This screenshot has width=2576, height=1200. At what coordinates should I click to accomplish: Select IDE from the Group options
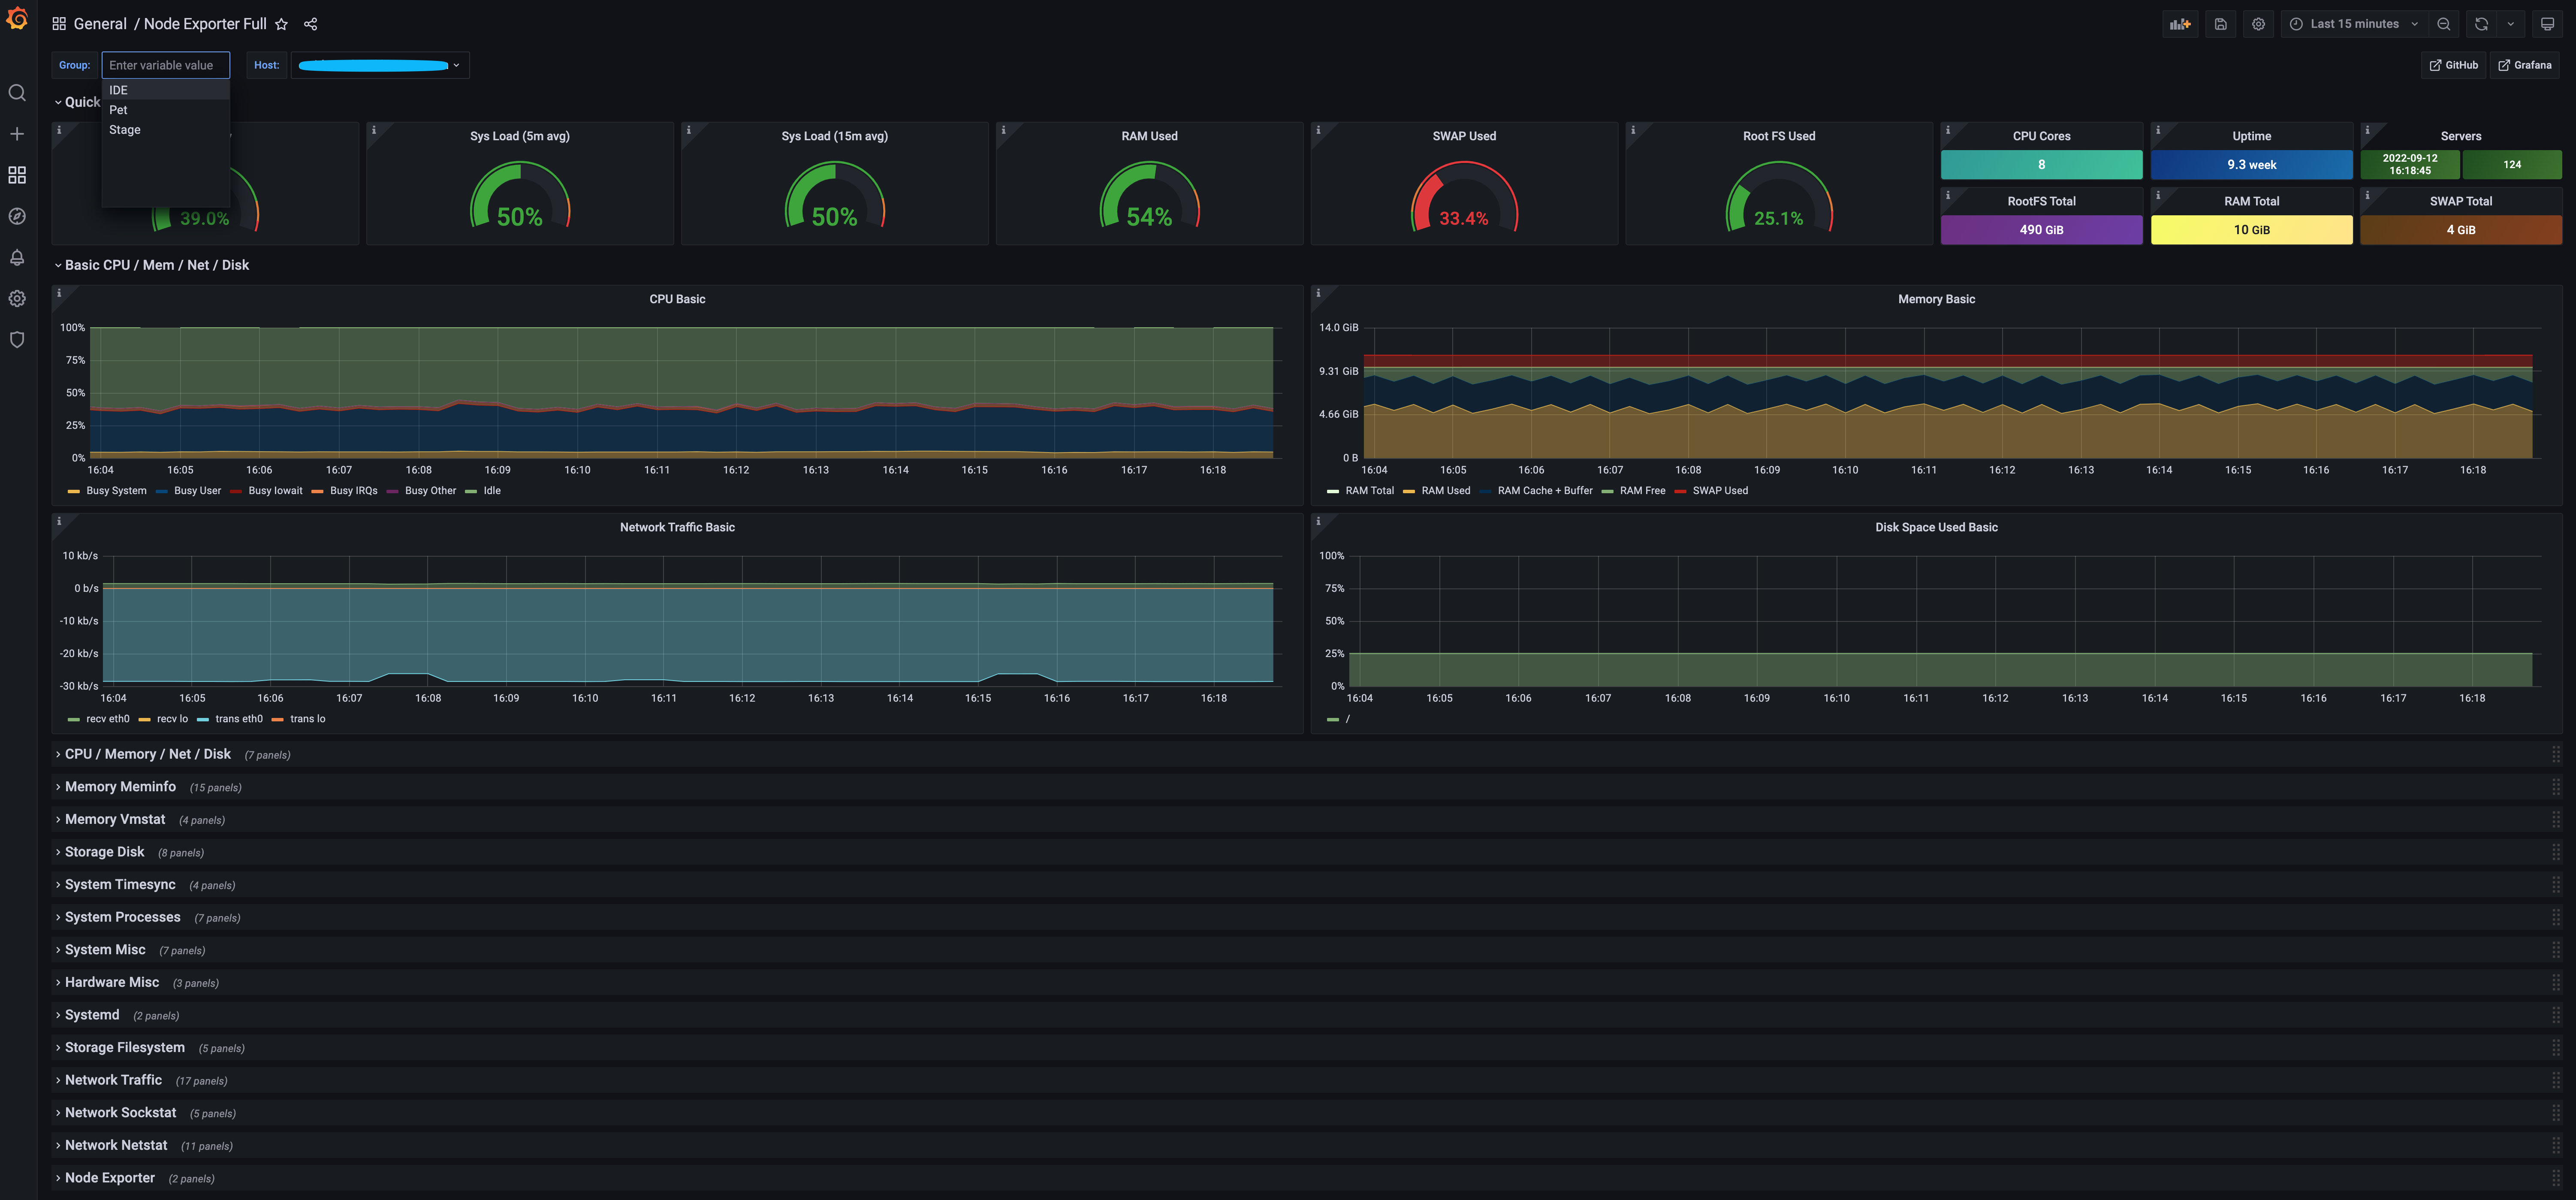coord(166,90)
